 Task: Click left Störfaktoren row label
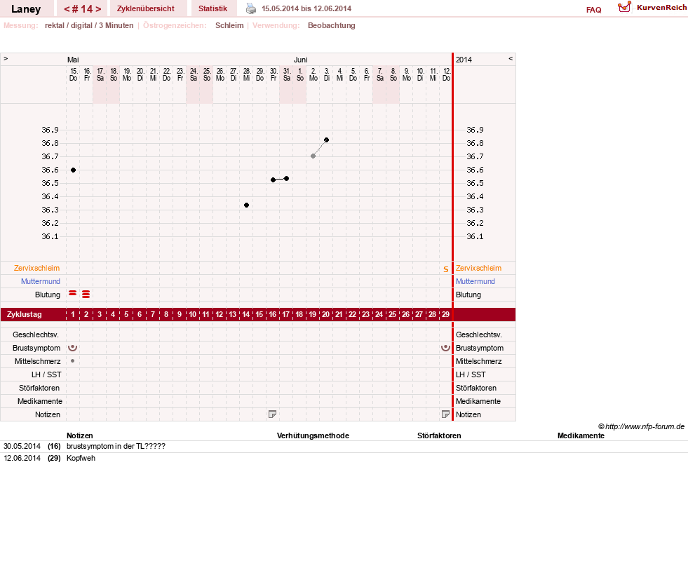click(x=39, y=388)
